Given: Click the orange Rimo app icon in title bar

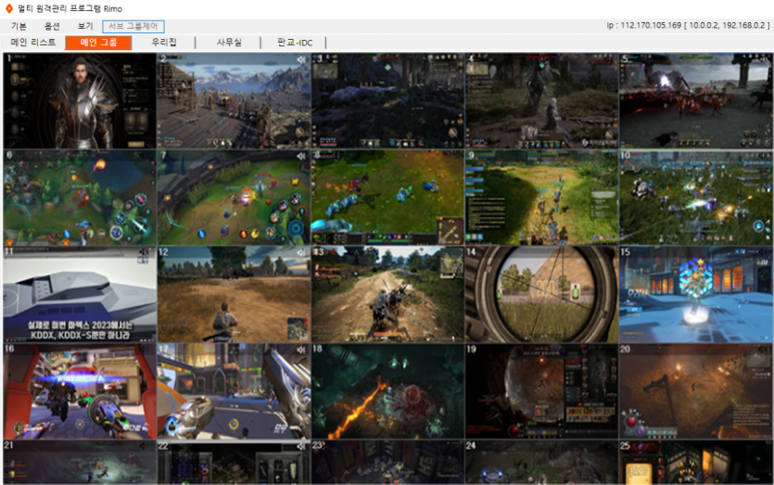Looking at the screenshot, I should (x=8, y=8).
